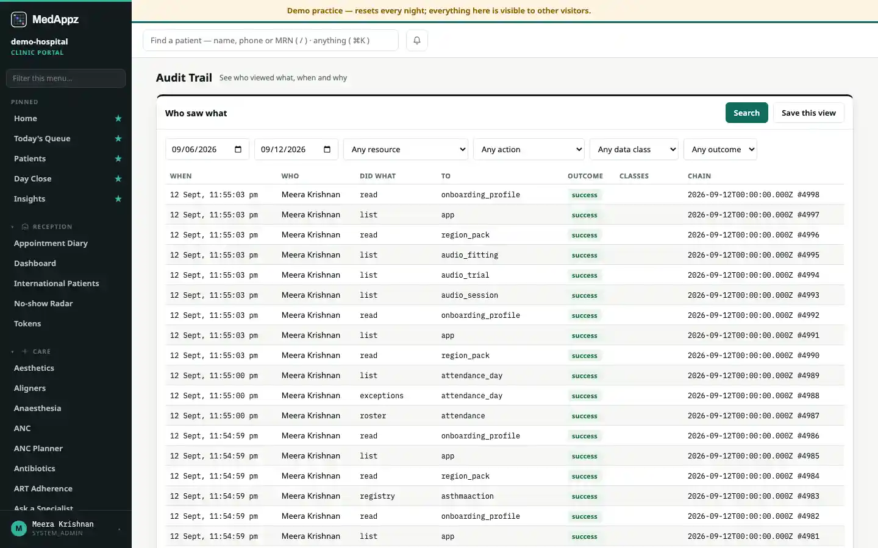This screenshot has width=878, height=548.
Task: Open Aesthetics module
Action: coord(34,368)
